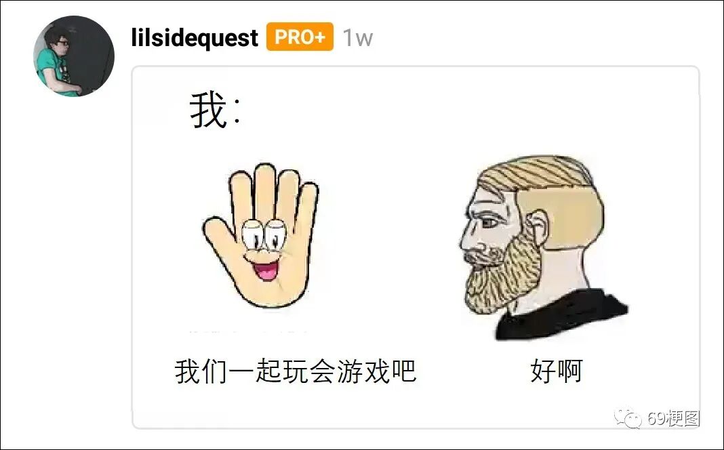Click the caption 我们一起玩会游戏吧

click(x=296, y=371)
